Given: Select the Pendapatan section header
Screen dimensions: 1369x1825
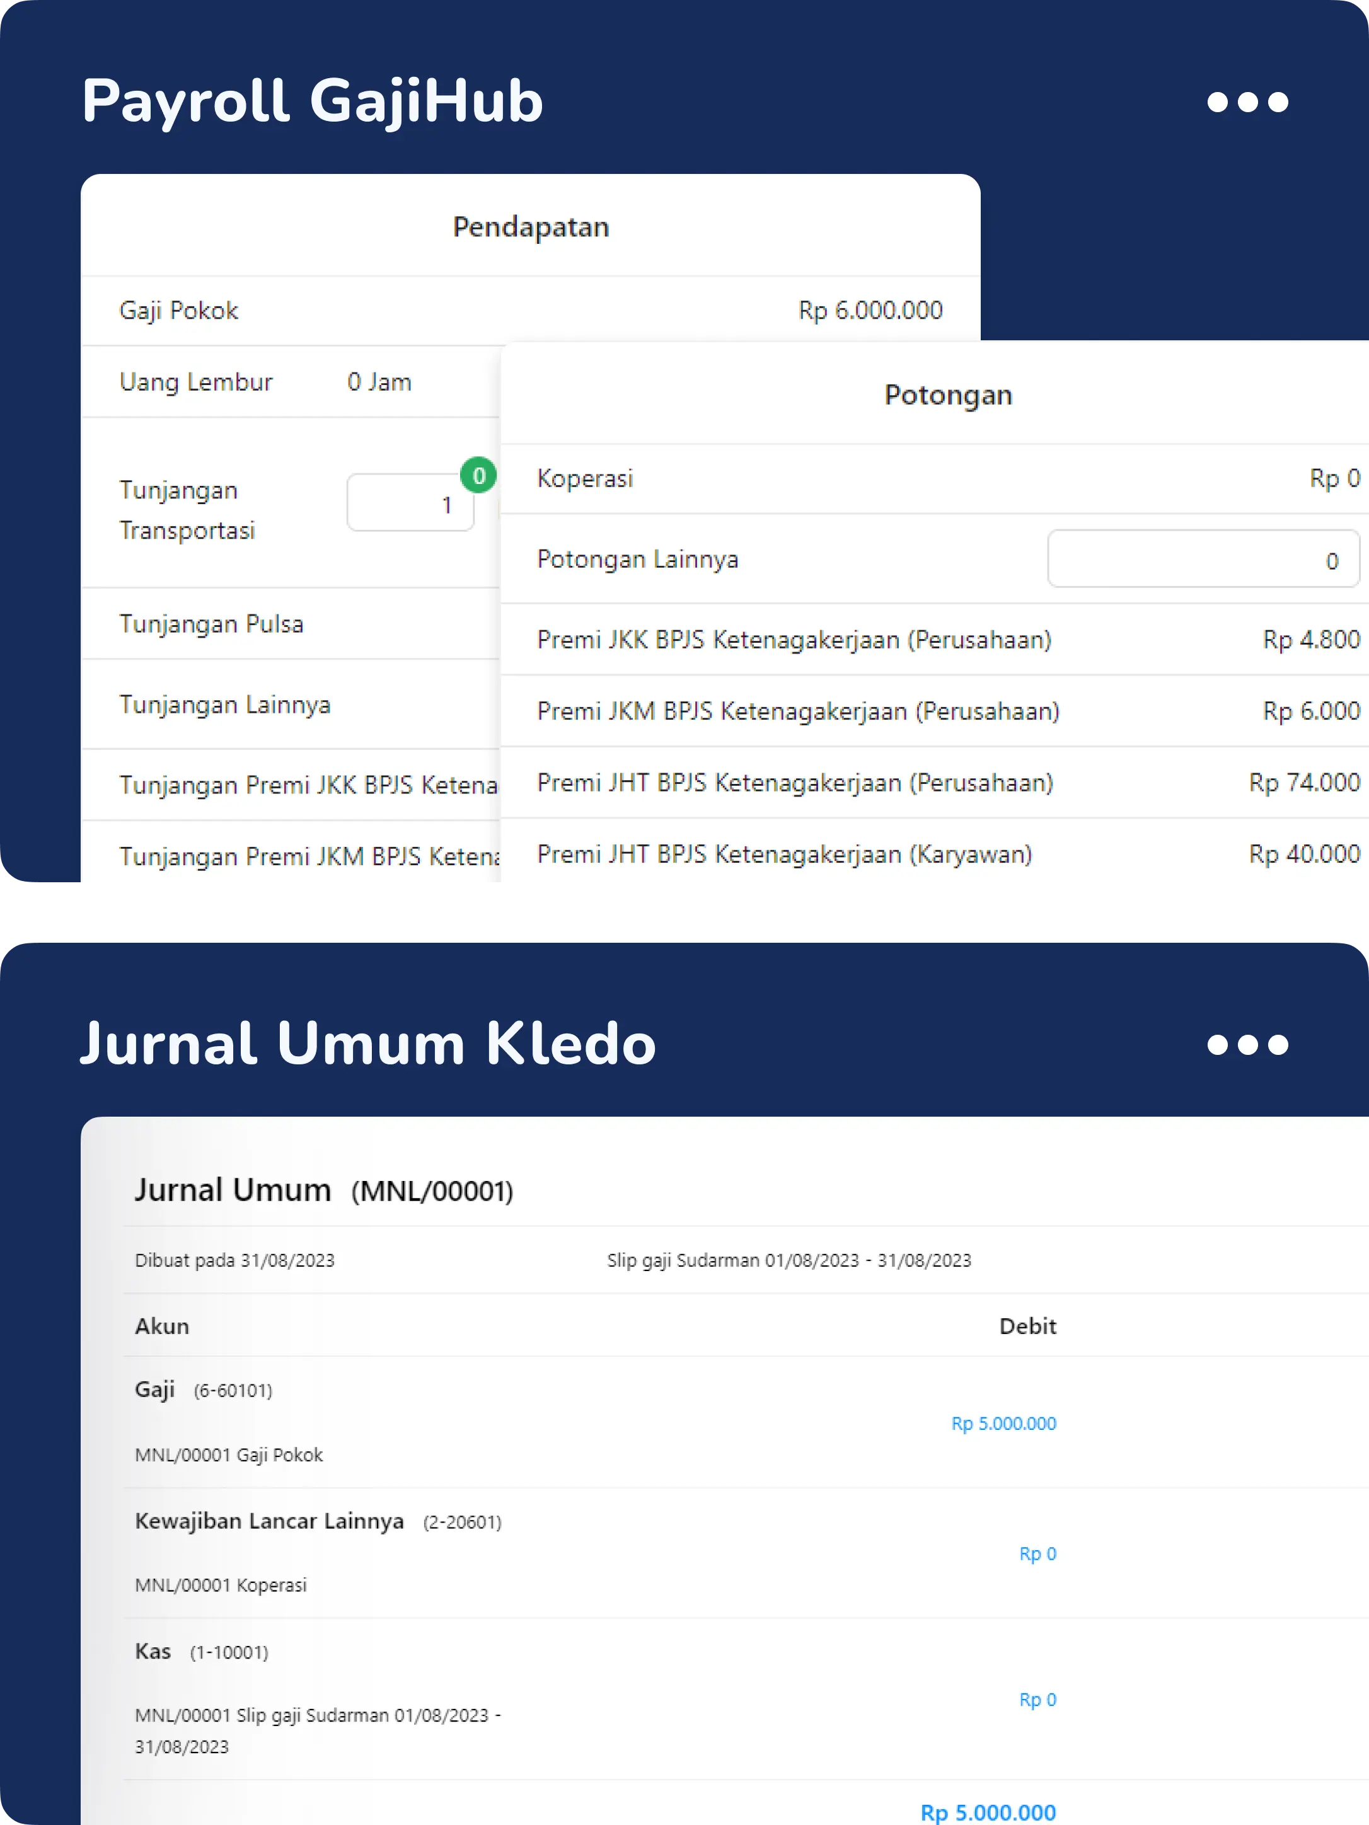Looking at the screenshot, I should [531, 226].
